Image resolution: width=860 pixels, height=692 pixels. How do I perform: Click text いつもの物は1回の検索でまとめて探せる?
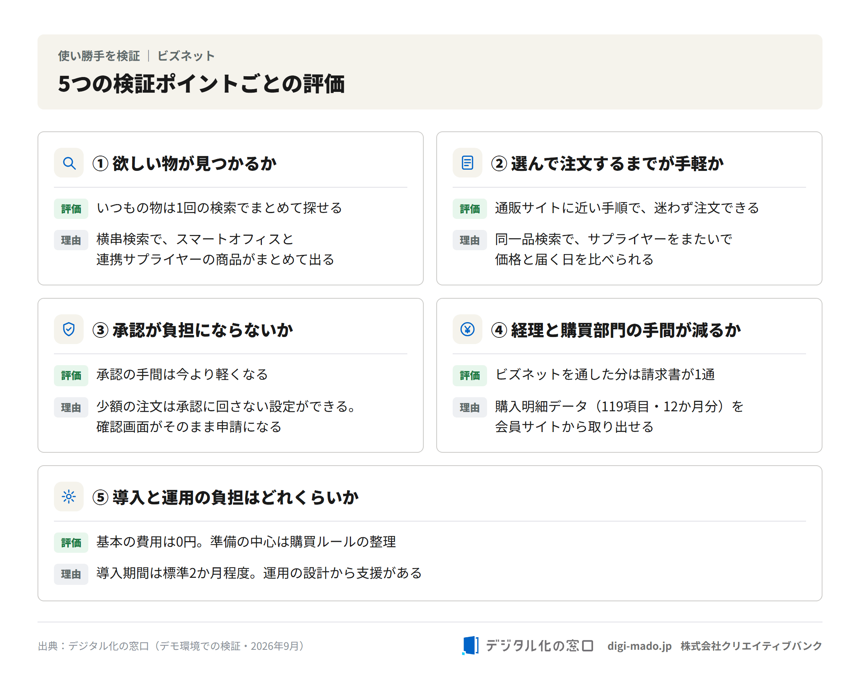tap(219, 208)
